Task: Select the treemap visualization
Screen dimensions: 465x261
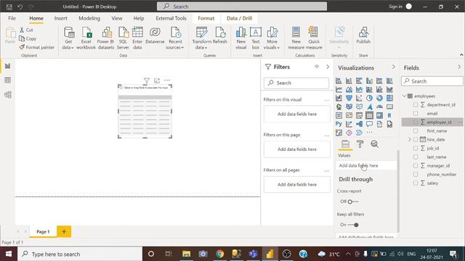Action: click(389, 98)
